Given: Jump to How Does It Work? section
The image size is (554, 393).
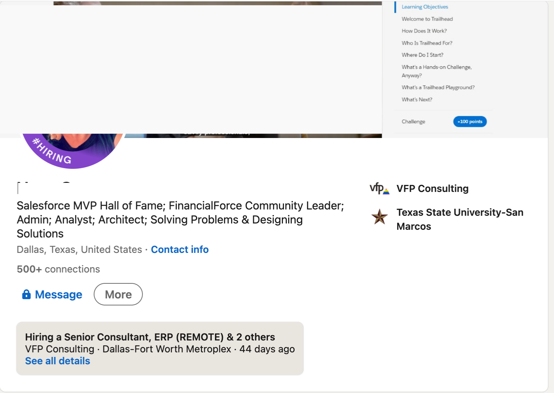Looking at the screenshot, I should click(x=424, y=31).
